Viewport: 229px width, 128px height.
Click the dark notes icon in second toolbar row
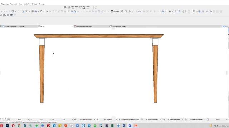point(11,15)
